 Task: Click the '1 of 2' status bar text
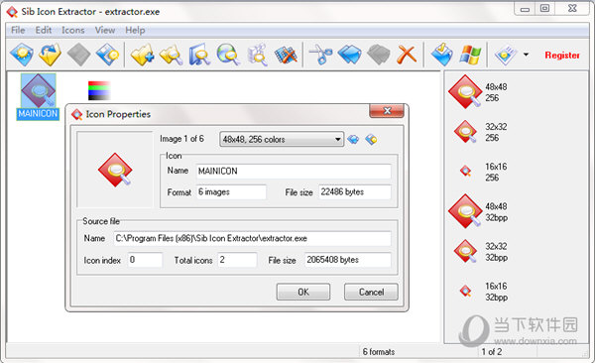(x=492, y=352)
